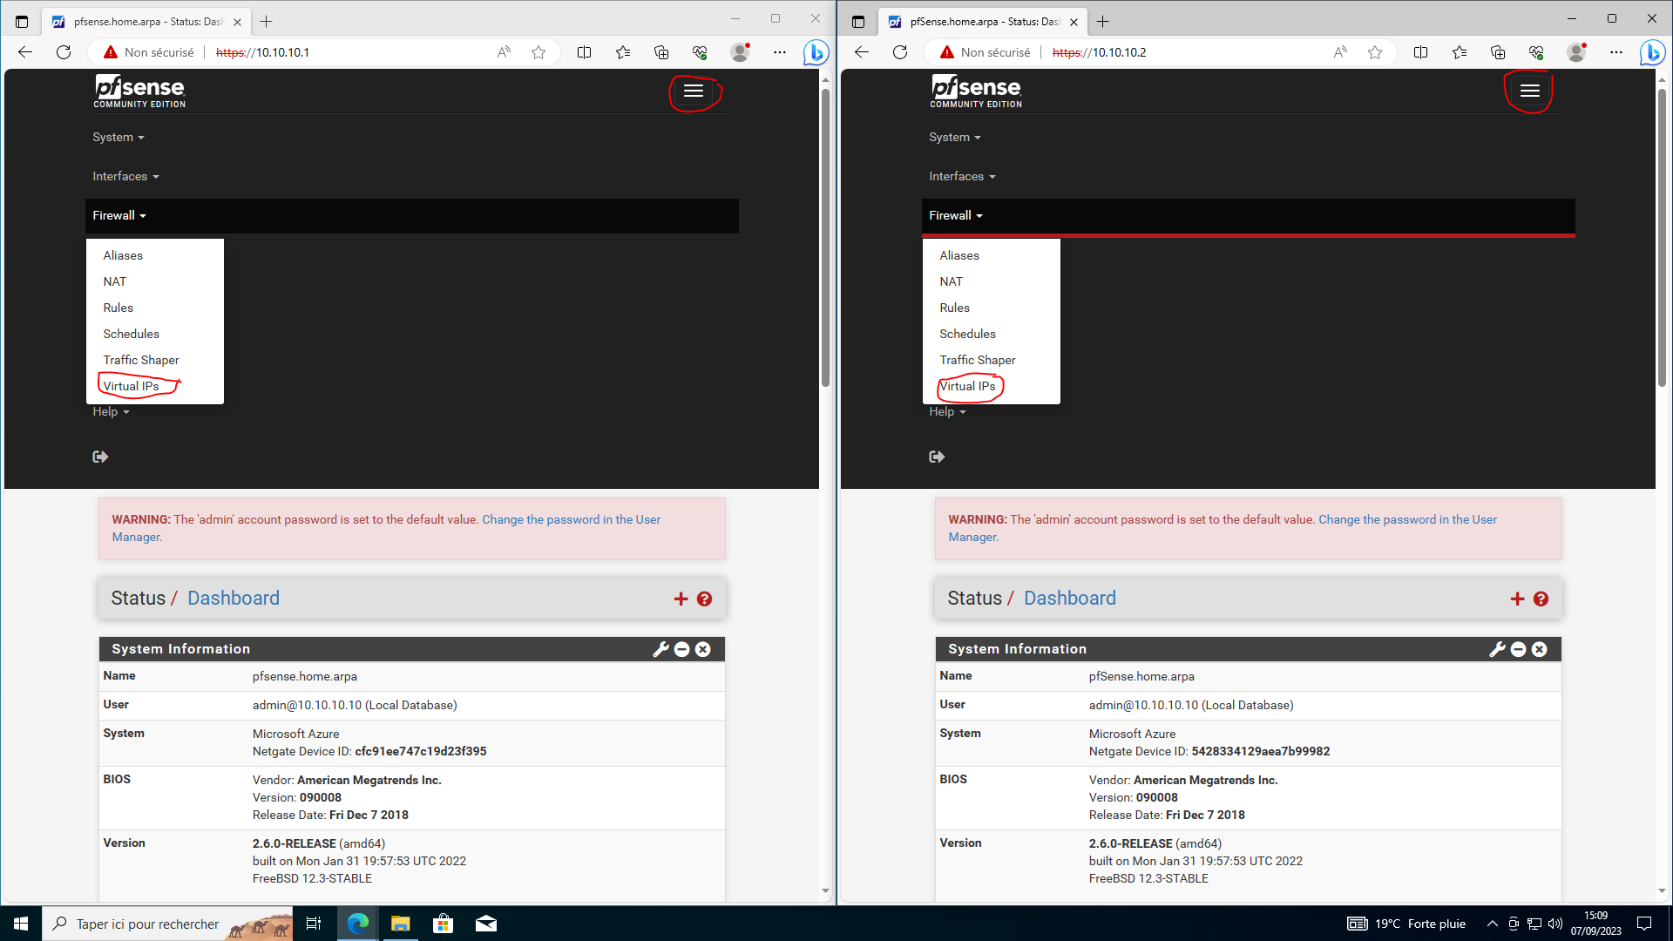Close the right System Information widget
Image resolution: width=1673 pixels, height=941 pixels.
1540,649
